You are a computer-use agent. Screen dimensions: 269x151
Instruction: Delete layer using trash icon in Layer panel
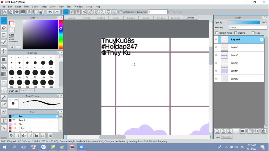point(264,131)
